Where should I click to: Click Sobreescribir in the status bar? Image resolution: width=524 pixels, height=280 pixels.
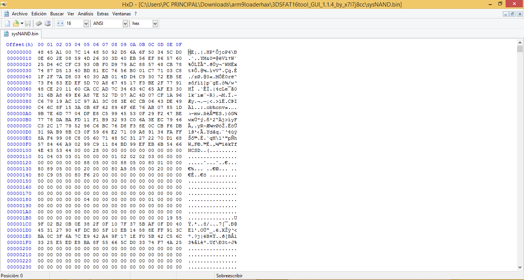pos(229,276)
